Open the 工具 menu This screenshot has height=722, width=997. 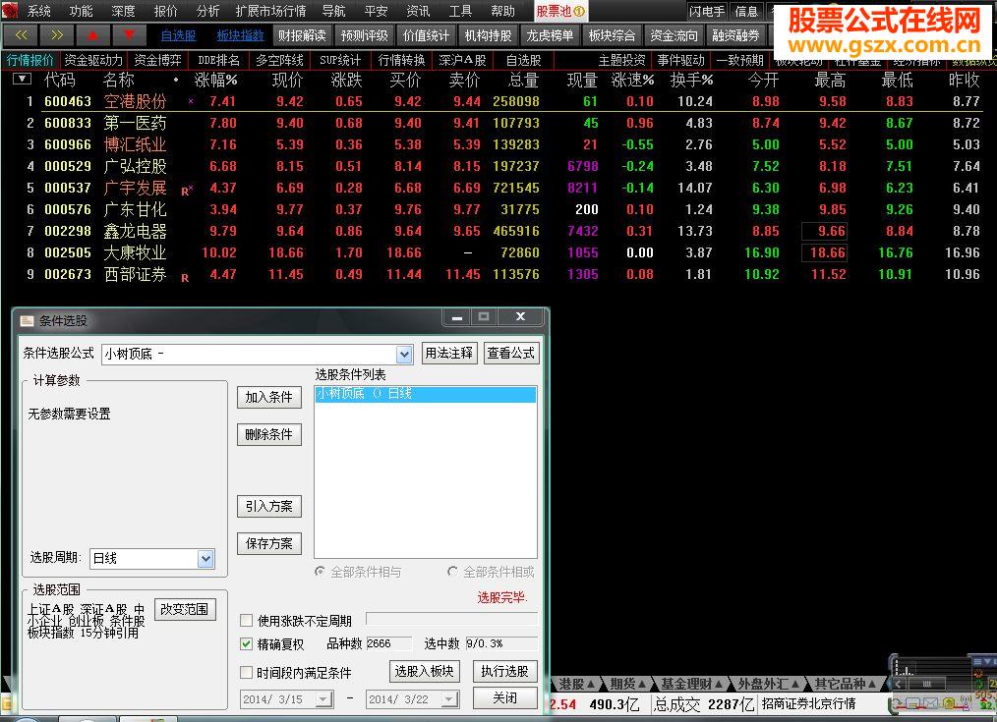460,11
